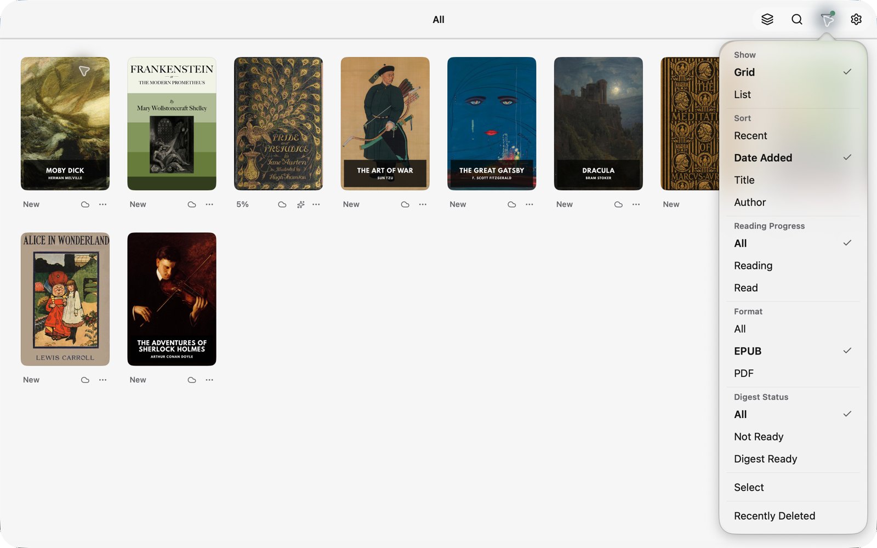Click the 5% progress label
This screenshot has width=877, height=548.
coord(242,204)
